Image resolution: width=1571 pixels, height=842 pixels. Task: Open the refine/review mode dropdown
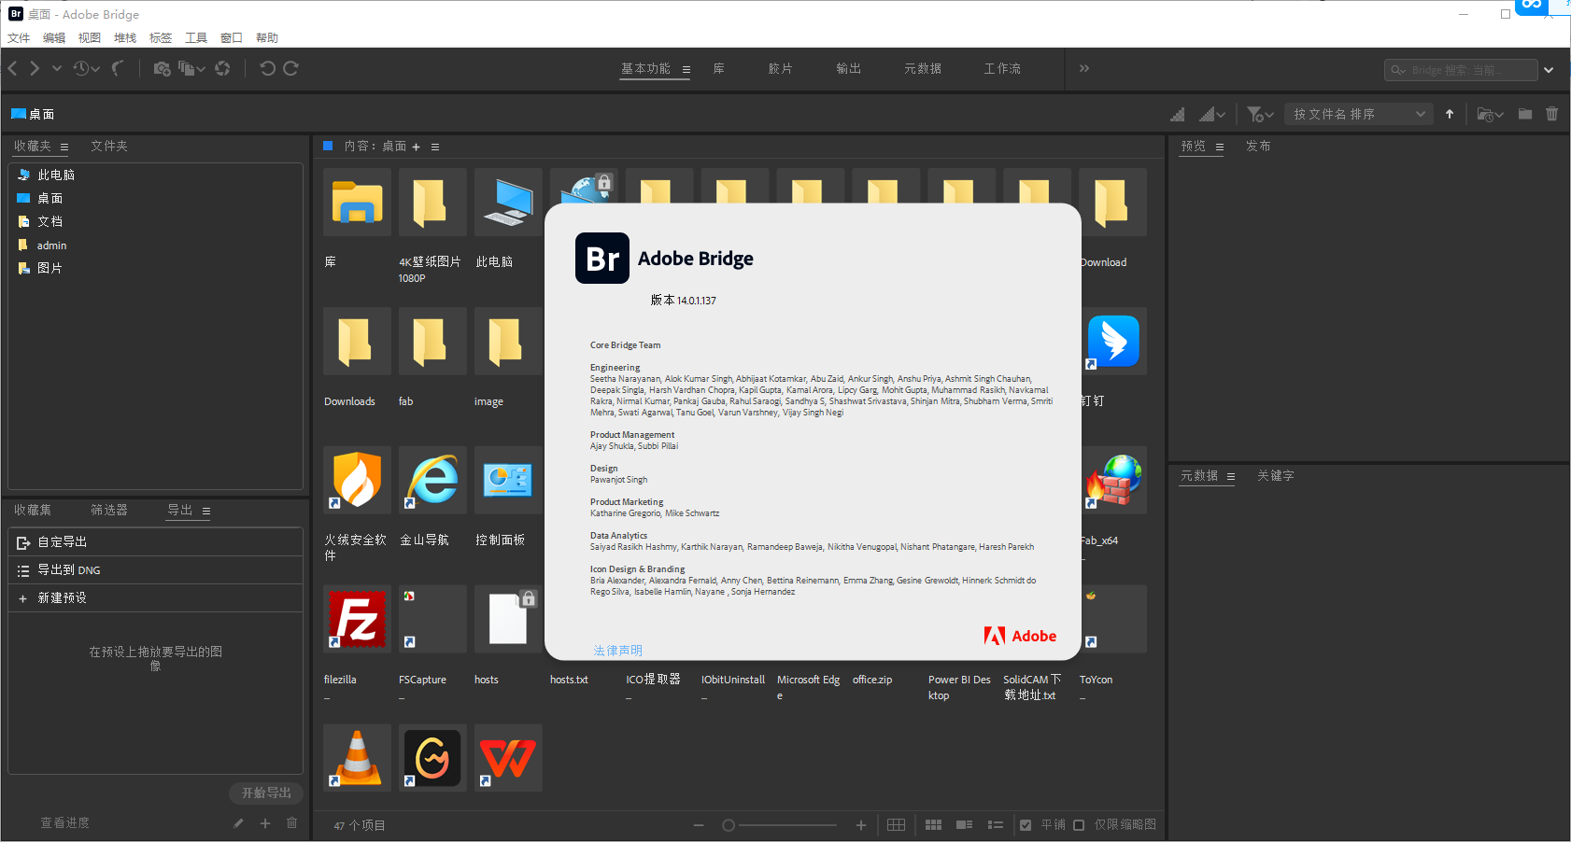(x=191, y=68)
